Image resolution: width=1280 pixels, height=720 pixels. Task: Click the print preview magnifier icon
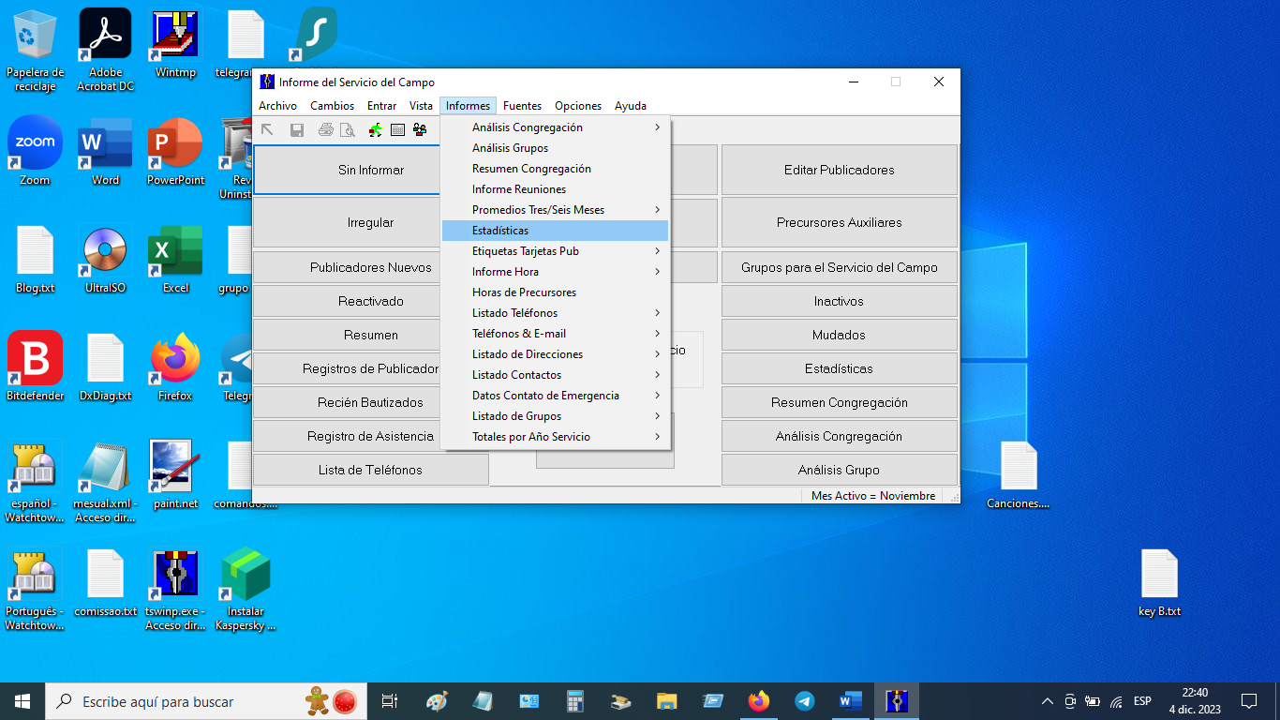(347, 130)
